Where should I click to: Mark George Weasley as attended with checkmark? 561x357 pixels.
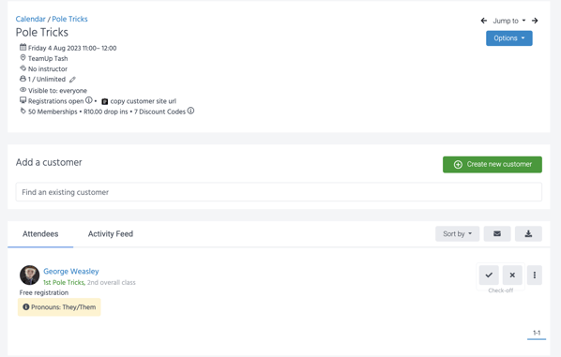[489, 275]
